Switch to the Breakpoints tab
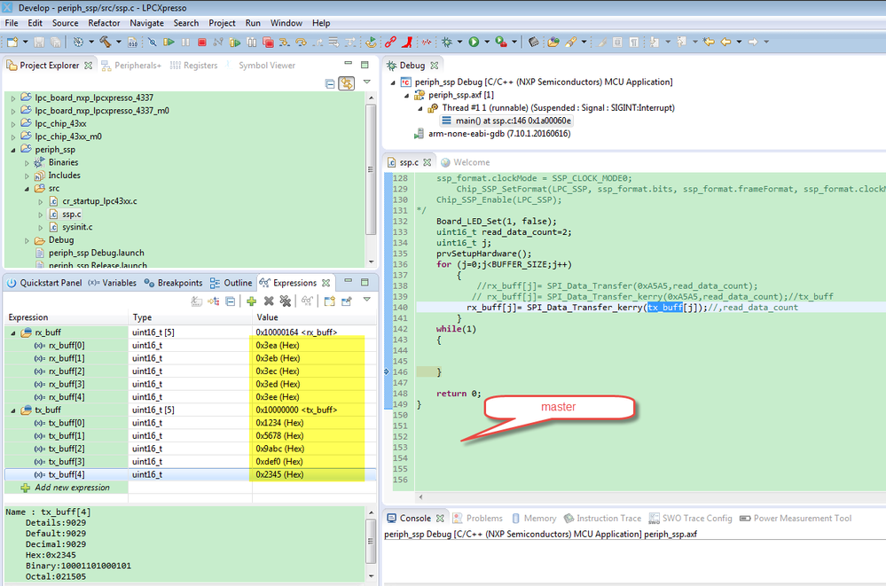Screen dimensions: 886x586 [x=174, y=283]
